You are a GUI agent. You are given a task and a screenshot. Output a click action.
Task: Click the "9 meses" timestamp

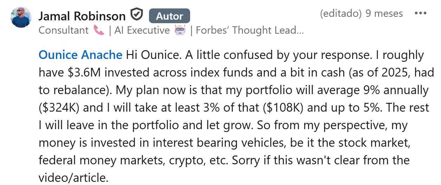384,14
